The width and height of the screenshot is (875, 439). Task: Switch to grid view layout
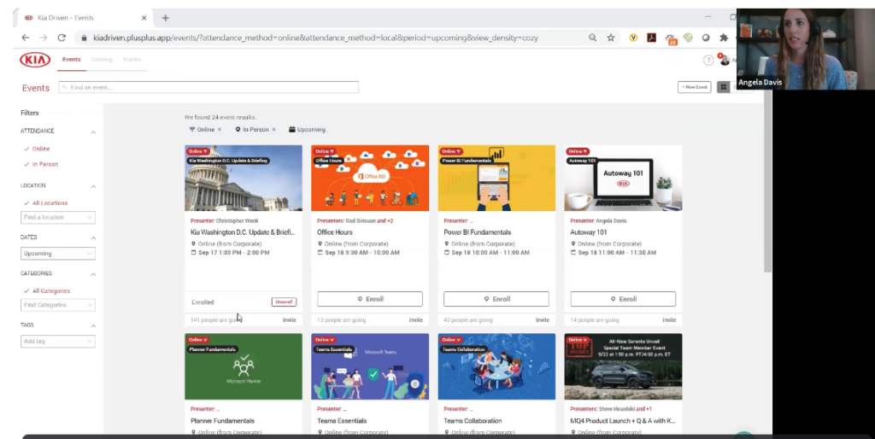[723, 87]
